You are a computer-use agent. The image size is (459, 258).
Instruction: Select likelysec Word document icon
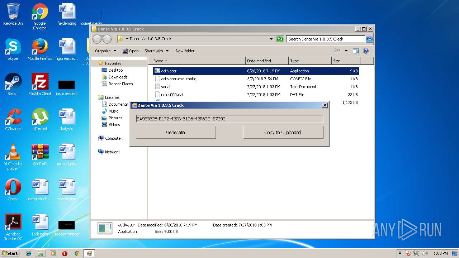click(67, 120)
